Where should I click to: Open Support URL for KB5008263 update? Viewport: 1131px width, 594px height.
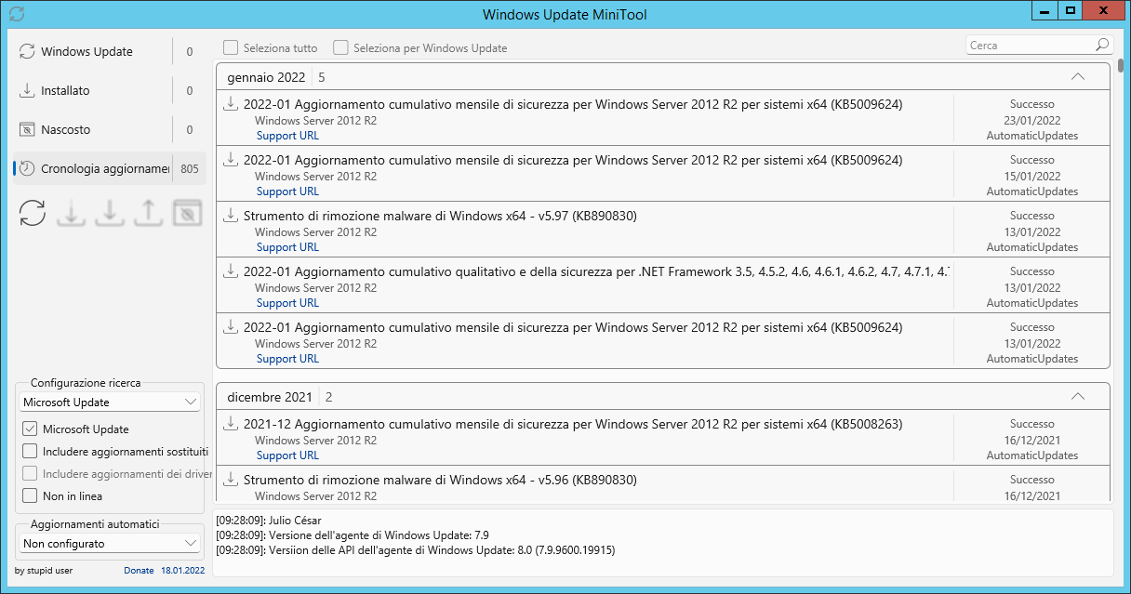point(287,455)
